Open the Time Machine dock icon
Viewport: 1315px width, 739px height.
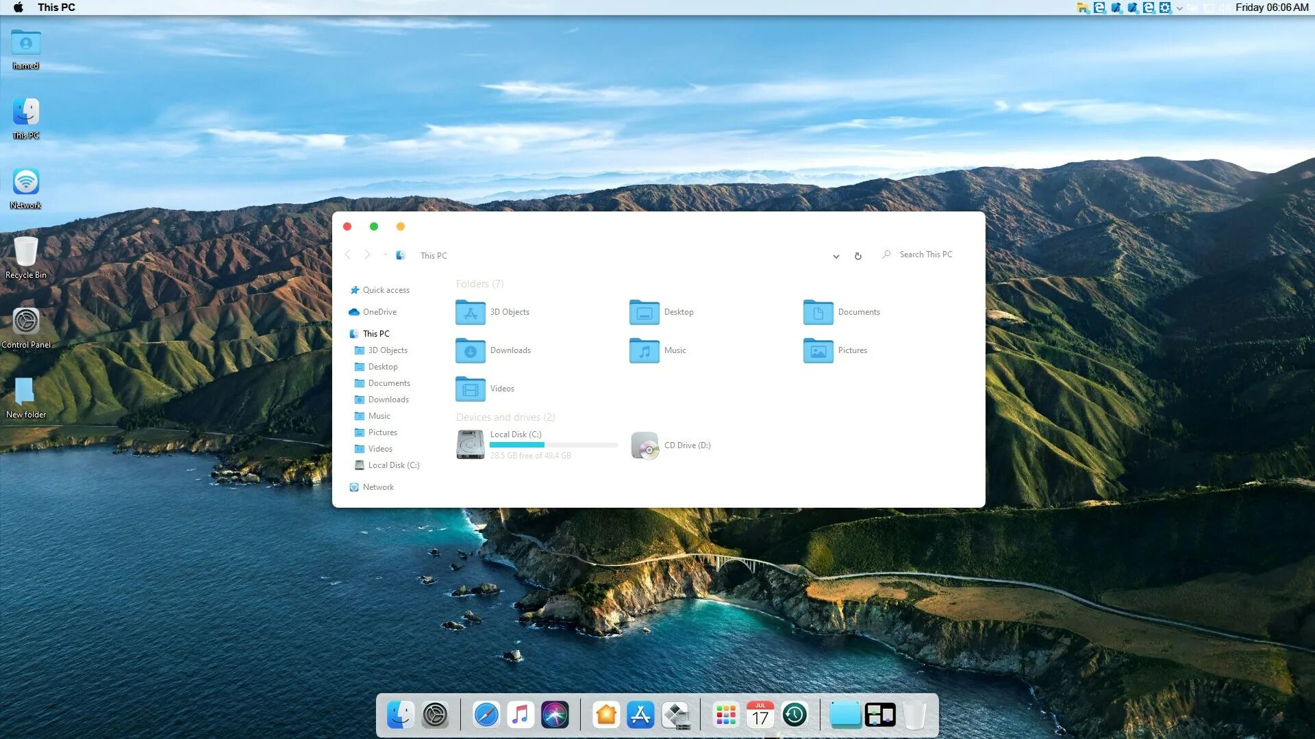[x=794, y=715]
